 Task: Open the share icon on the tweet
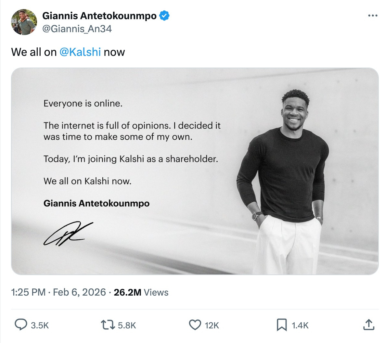point(369,324)
